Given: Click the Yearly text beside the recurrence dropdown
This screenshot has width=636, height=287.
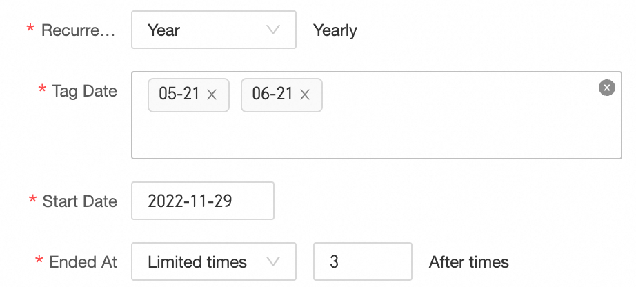Looking at the screenshot, I should [335, 30].
